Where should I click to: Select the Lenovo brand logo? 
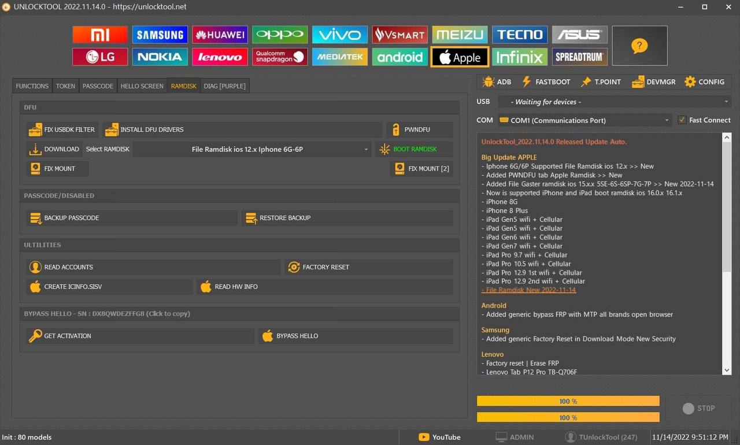(x=220, y=57)
